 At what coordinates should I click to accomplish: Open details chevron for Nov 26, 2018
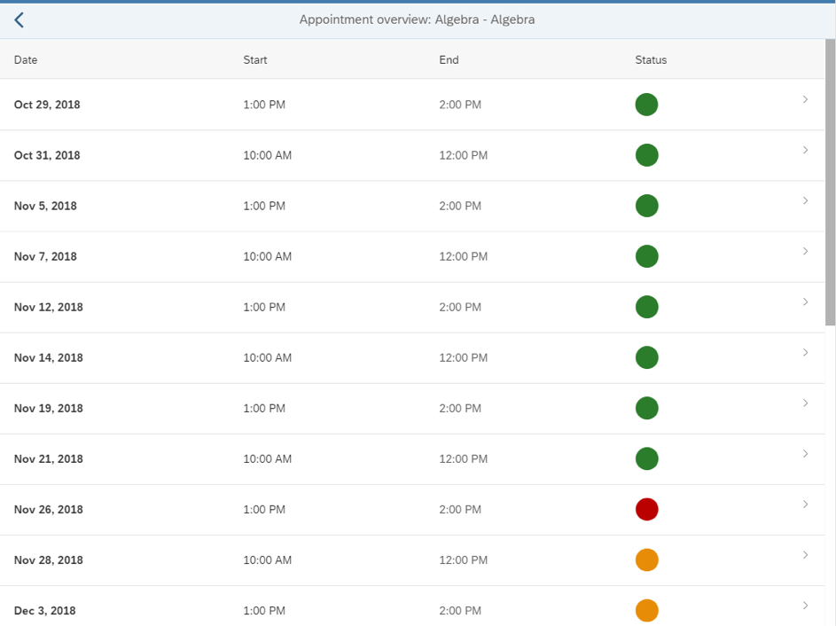[x=805, y=505]
